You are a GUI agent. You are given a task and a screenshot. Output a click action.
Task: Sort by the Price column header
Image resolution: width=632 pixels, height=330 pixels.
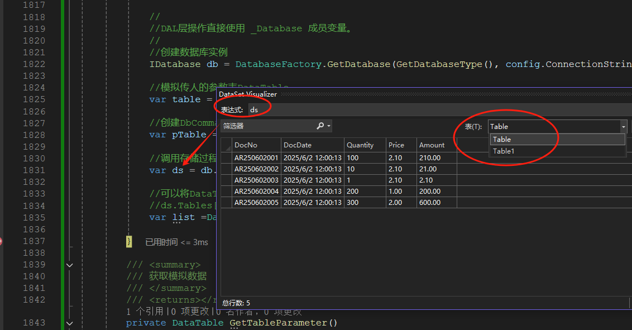[x=401, y=145]
